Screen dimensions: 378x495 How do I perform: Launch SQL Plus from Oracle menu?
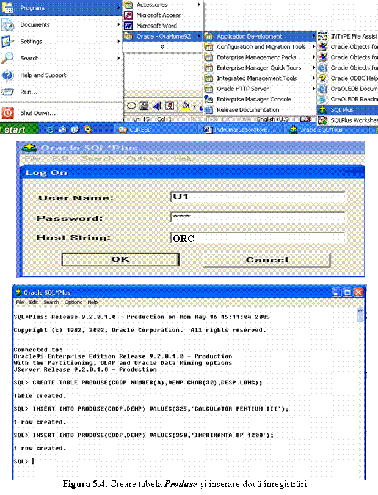tap(347, 109)
